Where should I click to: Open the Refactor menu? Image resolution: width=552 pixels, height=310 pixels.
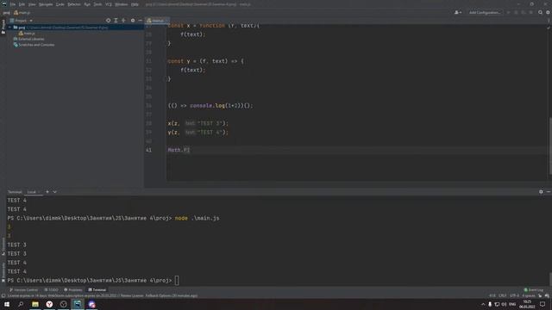74,4
